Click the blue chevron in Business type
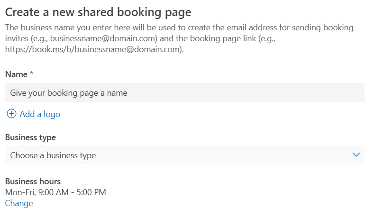The width and height of the screenshot is (383, 217). [x=356, y=155]
